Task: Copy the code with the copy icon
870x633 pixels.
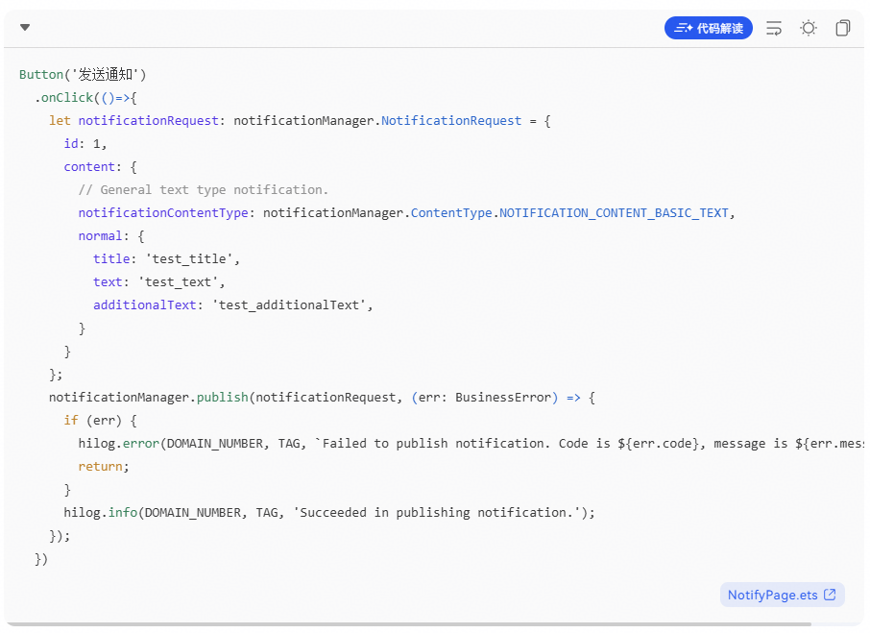Action: [843, 28]
